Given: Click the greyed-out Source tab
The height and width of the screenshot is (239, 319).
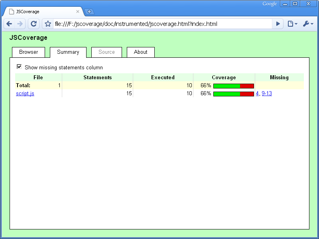Looking at the screenshot, I should click(106, 52).
